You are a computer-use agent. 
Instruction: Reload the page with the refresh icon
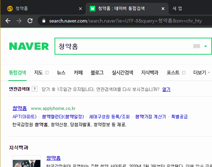coord(30,21)
